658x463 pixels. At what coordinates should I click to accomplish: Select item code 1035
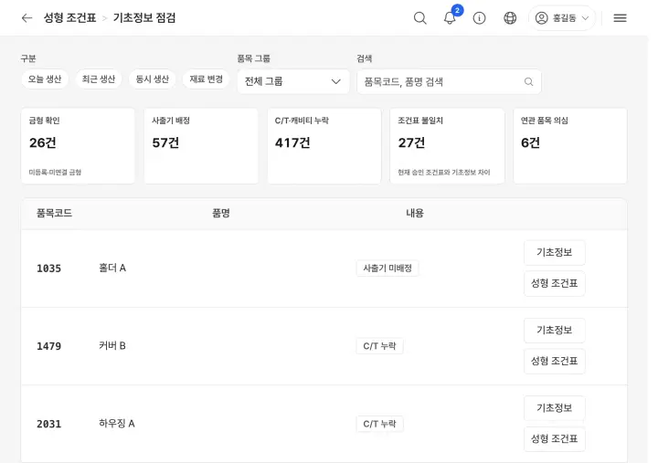pos(48,268)
